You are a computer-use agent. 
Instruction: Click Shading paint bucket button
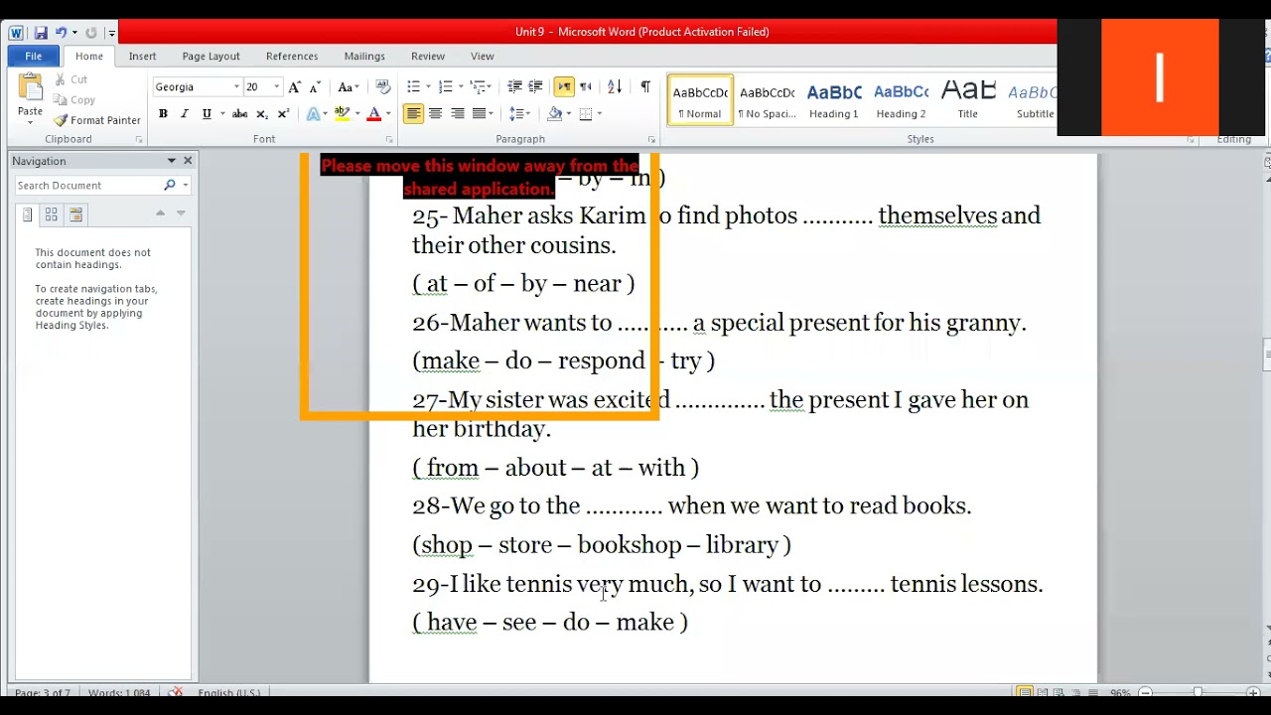pyautogui.click(x=555, y=114)
